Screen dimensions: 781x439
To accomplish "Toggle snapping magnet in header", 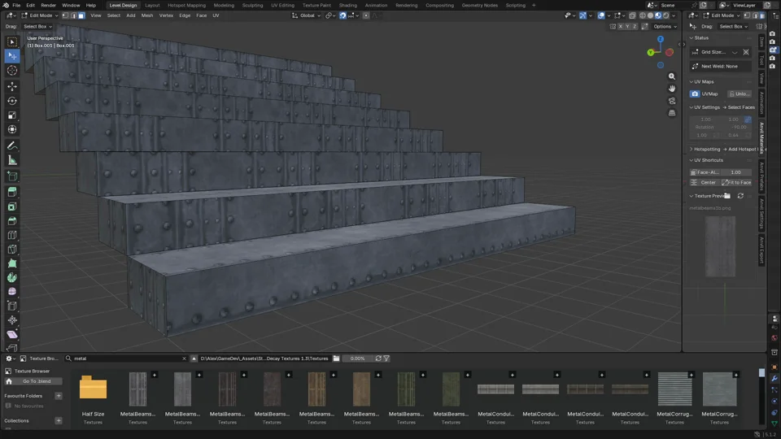I will point(343,15).
